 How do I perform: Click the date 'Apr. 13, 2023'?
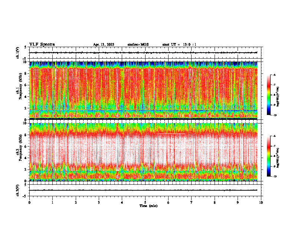click(x=104, y=45)
